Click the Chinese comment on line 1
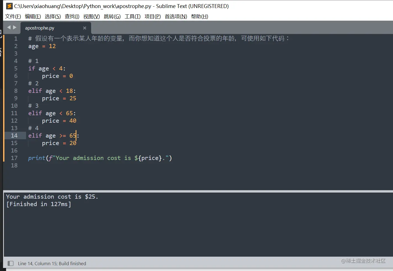 159,38
